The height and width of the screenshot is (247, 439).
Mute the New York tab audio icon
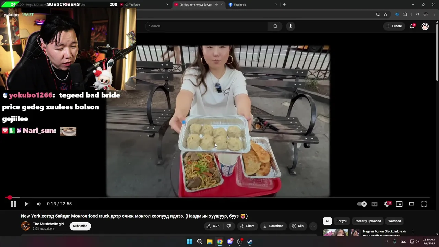click(216, 5)
